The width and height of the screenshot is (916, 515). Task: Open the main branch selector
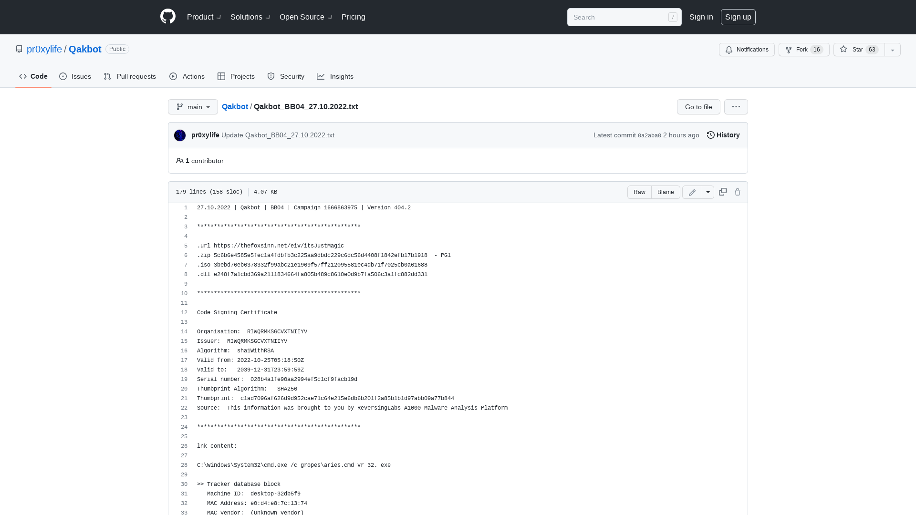[193, 107]
